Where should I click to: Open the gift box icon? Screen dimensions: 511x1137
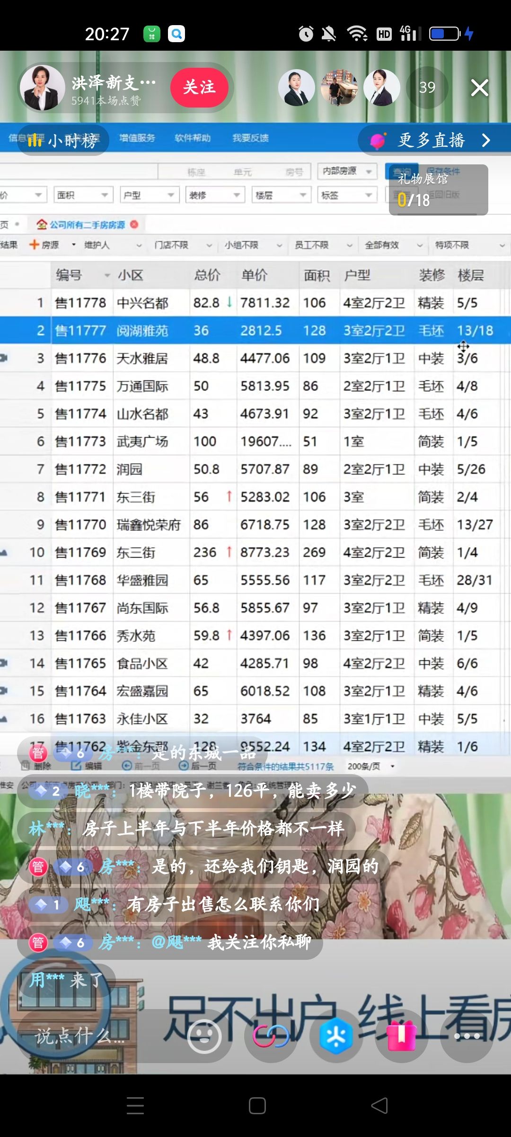pyautogui.click(x=402, y=1036)
